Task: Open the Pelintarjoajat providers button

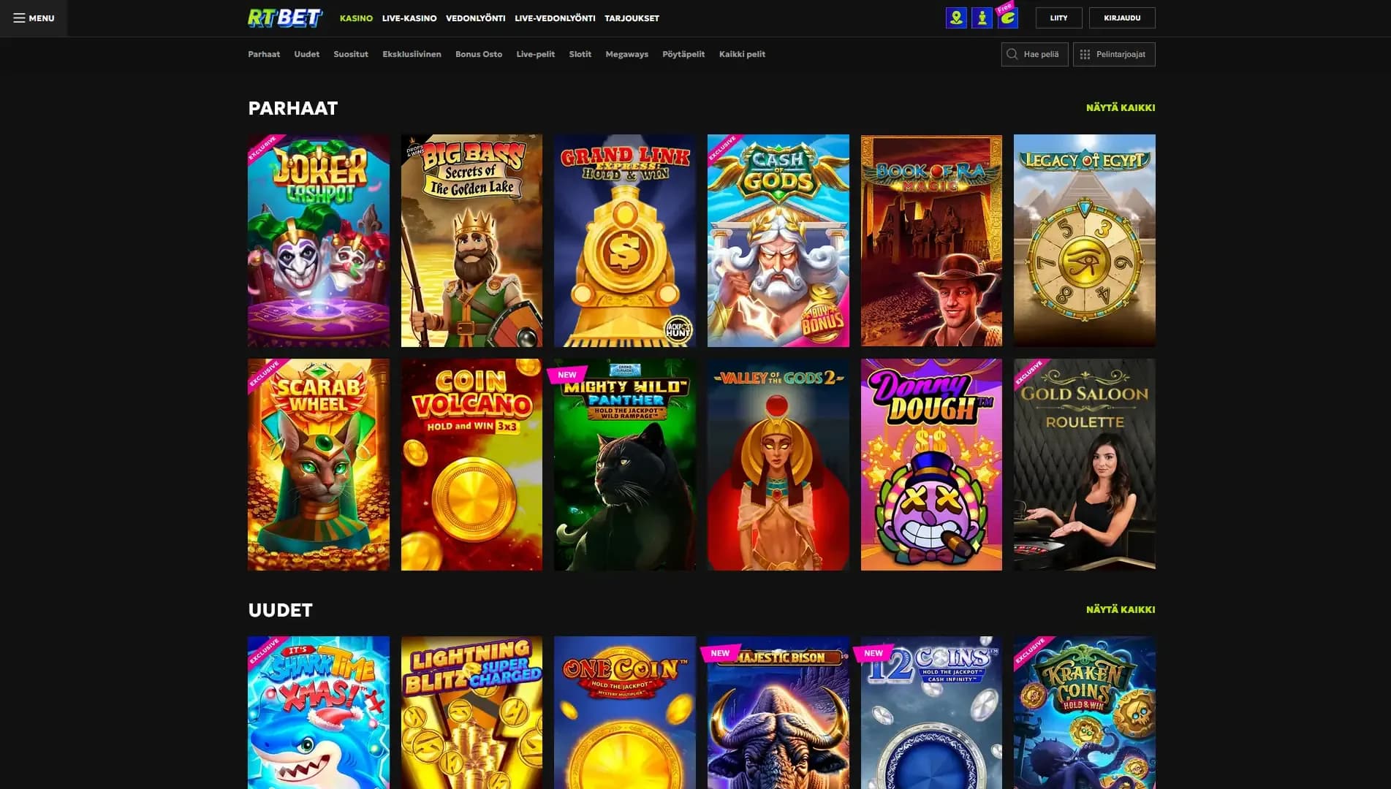Action: (1114, 54)
